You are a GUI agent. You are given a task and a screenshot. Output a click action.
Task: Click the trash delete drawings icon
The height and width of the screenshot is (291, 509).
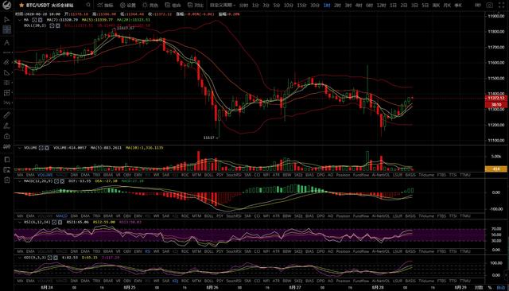(x=7, y=180)
